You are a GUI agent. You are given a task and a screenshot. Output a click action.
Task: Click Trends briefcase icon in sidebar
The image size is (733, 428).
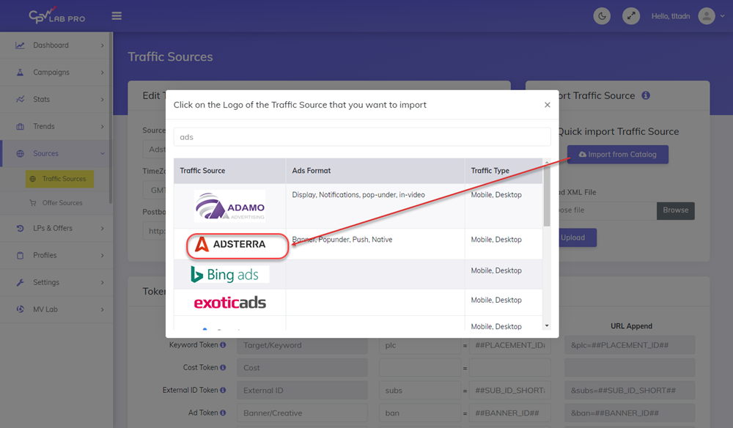(x=20, y=127)
